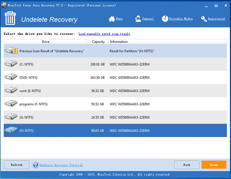Click the WDC info in the C: row

click(x=129, y=64)
